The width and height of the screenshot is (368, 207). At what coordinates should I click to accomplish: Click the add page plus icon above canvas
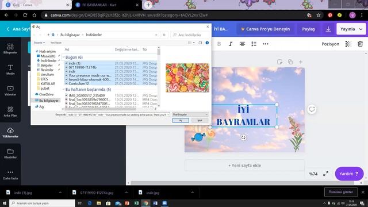coord(301,62)
